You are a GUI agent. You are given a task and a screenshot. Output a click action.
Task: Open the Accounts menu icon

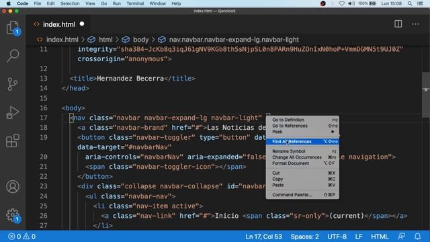click(x=13, y=187)
